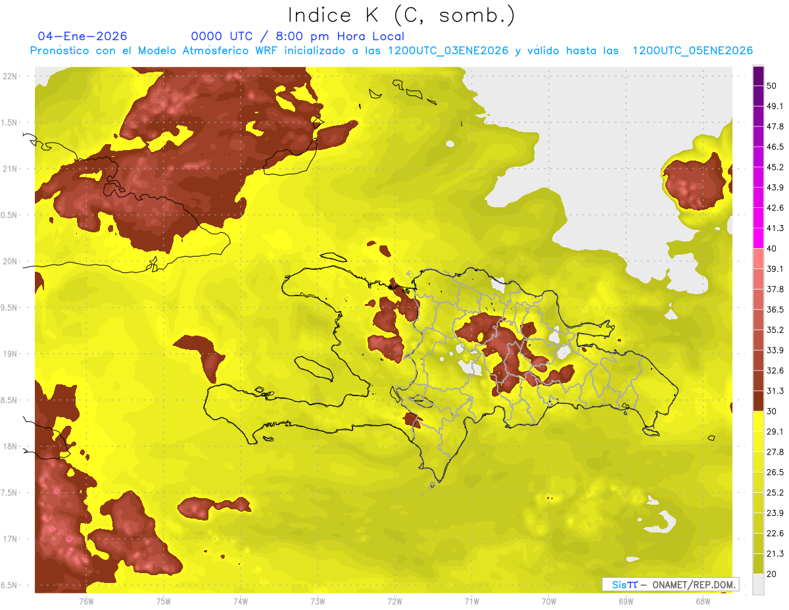
Task: Click "1200UTC_03ENE2026" initialization time in subtitle
Action: pyautogui.click(x=448, y=51)
